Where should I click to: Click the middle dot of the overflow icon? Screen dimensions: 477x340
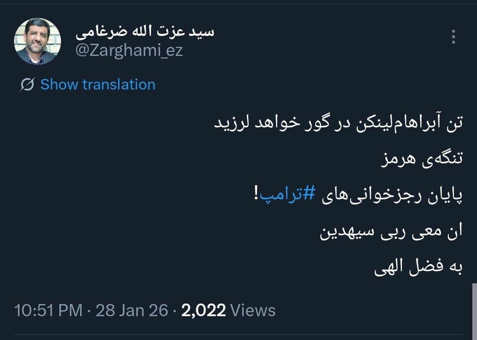[x=453, y=36]
